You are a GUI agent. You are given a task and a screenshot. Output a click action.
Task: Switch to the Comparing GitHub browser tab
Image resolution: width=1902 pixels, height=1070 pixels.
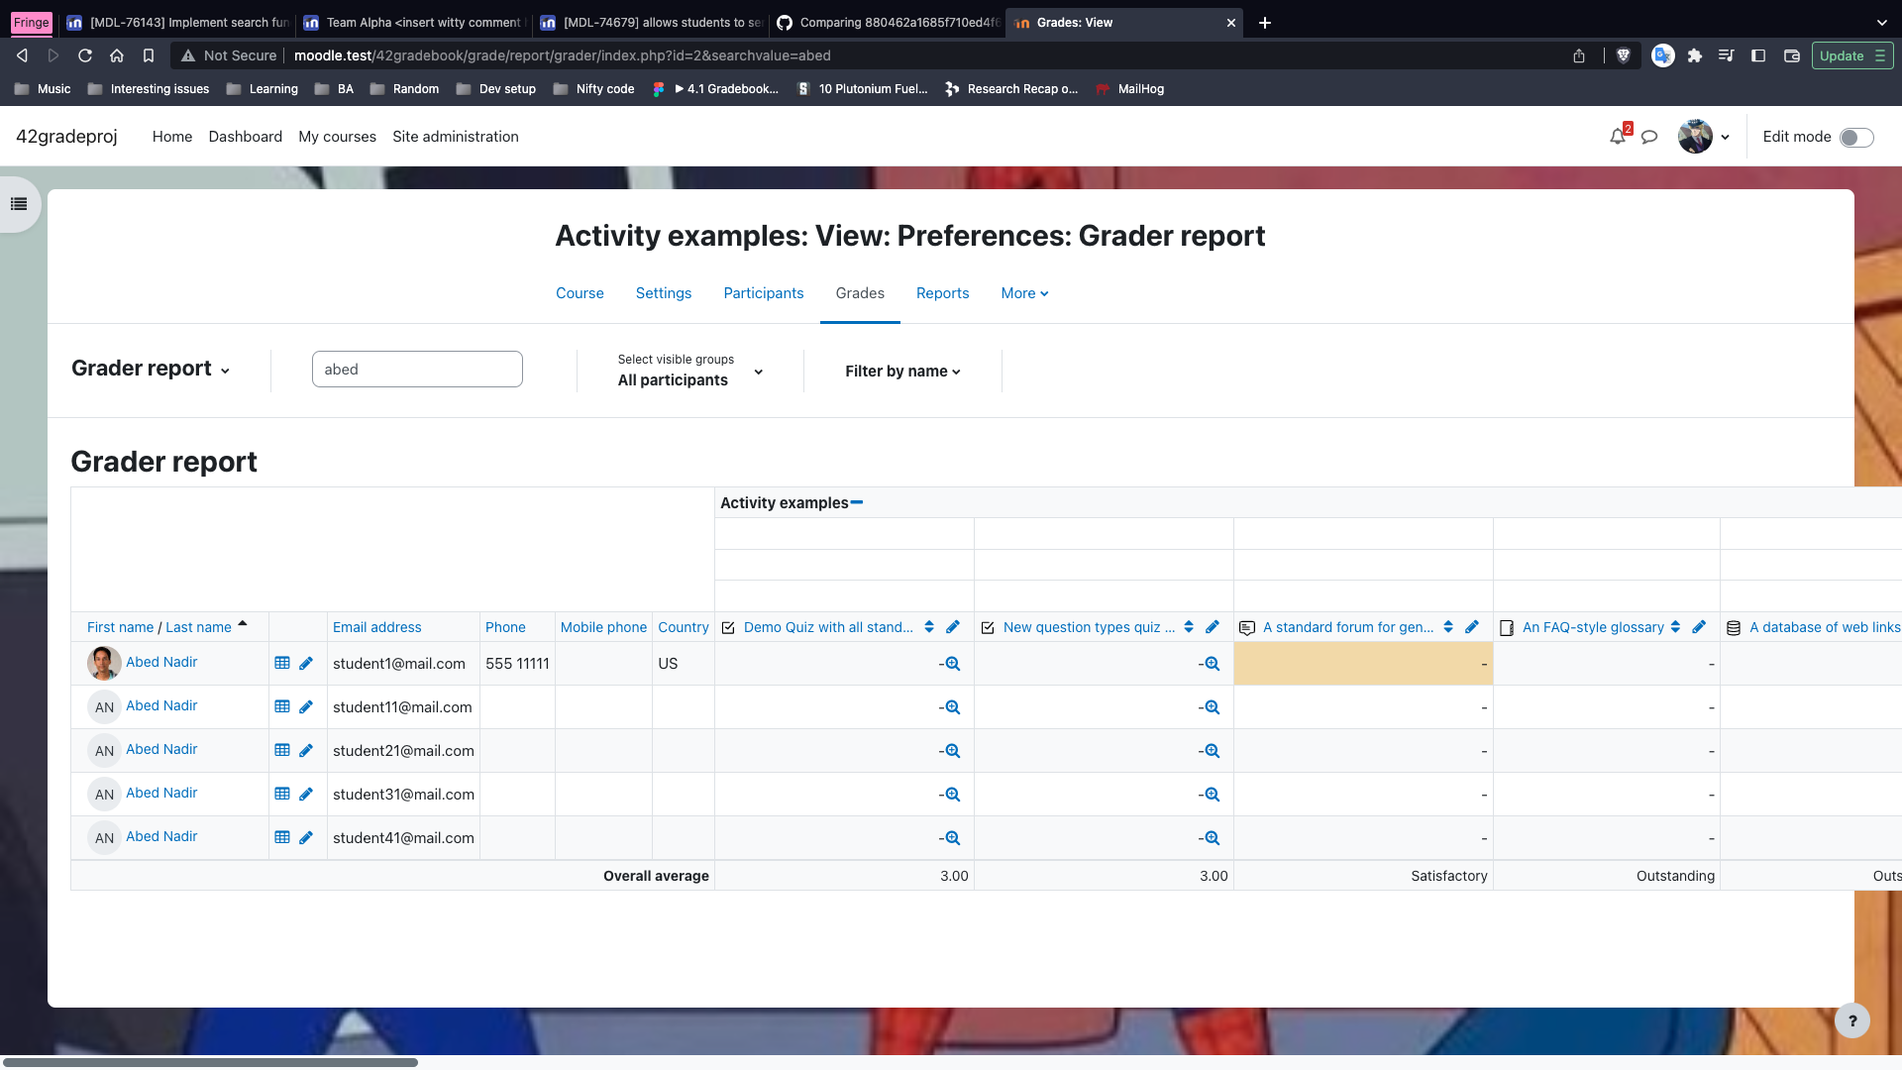[x=889, y=22]
